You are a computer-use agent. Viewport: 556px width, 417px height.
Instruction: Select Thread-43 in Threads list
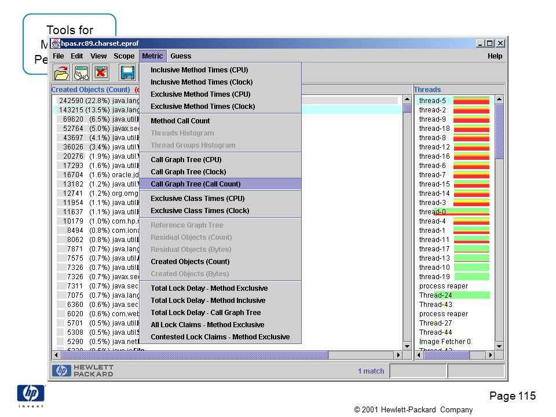(454, 304)
